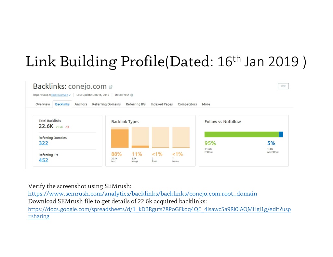The height and width of the screenshot is (257, 333).
Task: Switch to the Overview tab
Action: point(43,104)
